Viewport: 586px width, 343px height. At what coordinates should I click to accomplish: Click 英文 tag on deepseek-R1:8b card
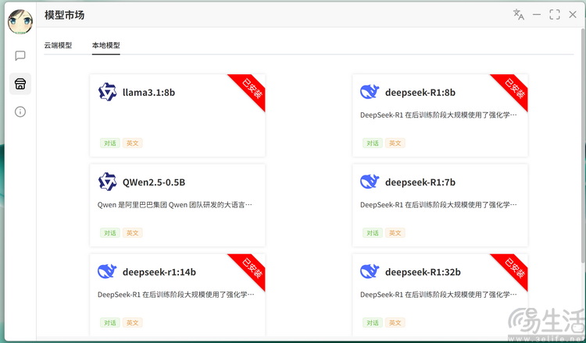tap(395, 143)
